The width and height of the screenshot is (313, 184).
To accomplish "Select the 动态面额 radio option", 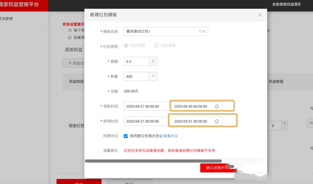I will pyautogui.click(x=156, y=45).
